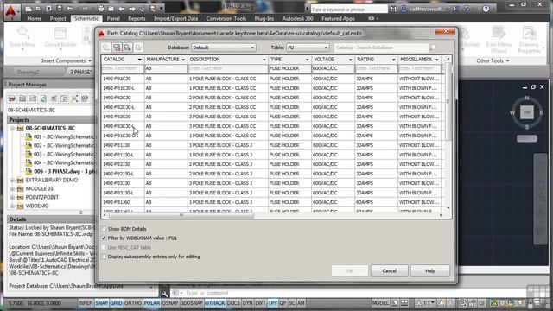Image resolution: width=553 pixels, height=311 pixels.
Task: Toggle ORTHO mode in status bar
Action: pyautogui.click(x=133, y=303)
